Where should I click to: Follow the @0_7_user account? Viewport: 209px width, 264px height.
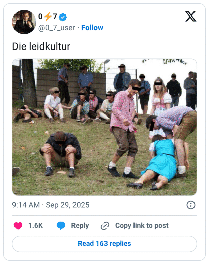point(92,28)
